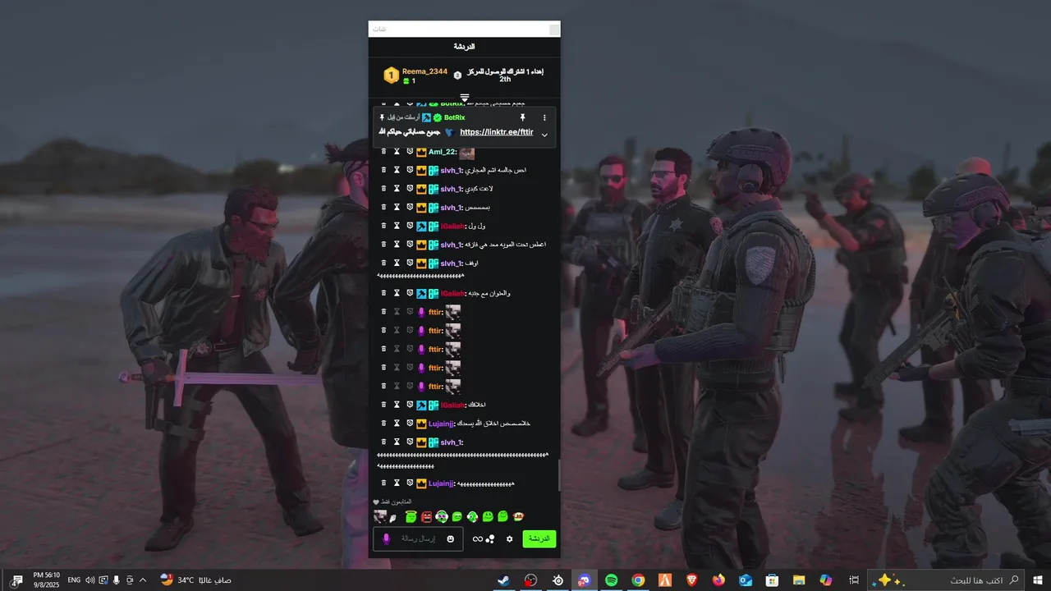Open Steam from the taskbar
Image resolution: width=1051 pixels, height=591 pixels.
click(x=504, y=580)
